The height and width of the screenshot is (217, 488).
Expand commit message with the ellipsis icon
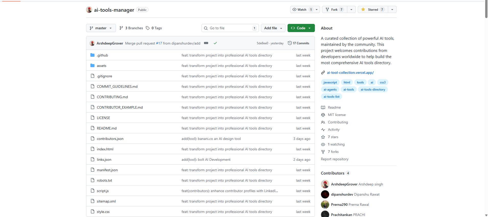[x=206, y=43]
